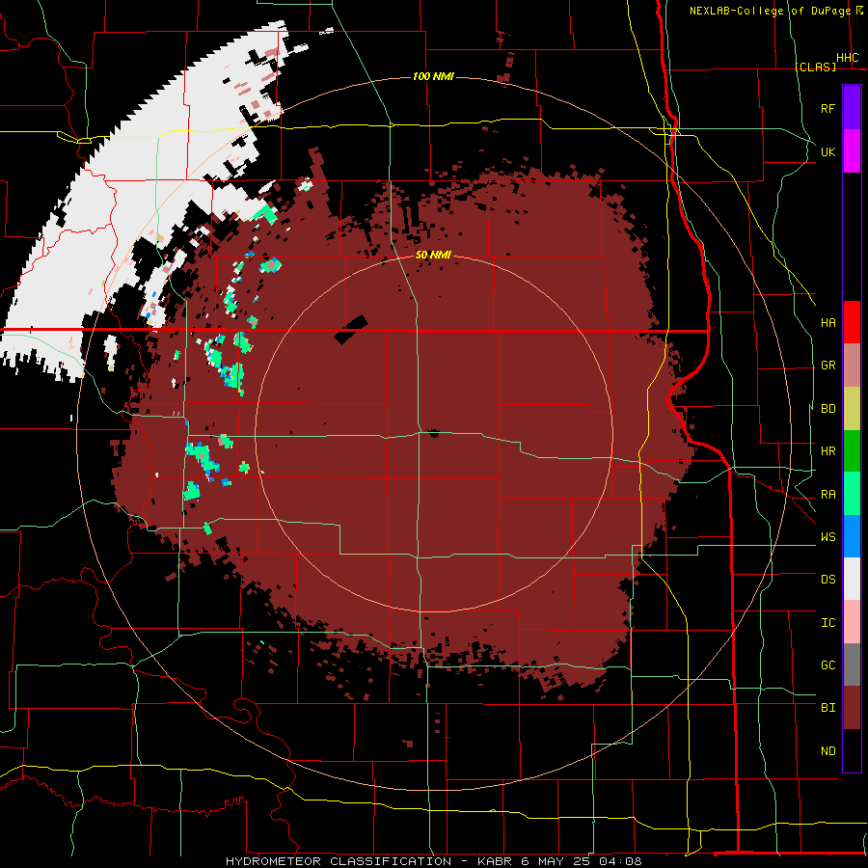Screen dimensions: 868x868
Task: Click the black ND gap near the radar center
Action: (433, 433)
